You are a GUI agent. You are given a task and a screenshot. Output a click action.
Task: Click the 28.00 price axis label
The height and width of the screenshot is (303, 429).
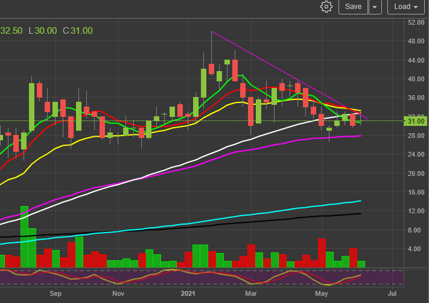(416, 136)
